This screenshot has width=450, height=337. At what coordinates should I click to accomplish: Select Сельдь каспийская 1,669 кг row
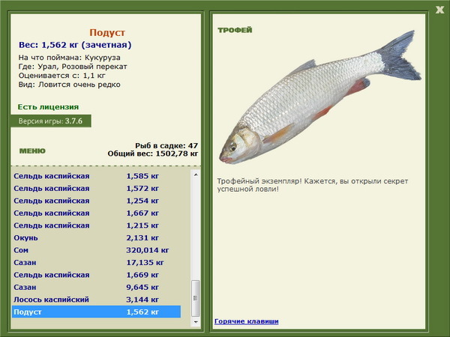pos(97,275)
